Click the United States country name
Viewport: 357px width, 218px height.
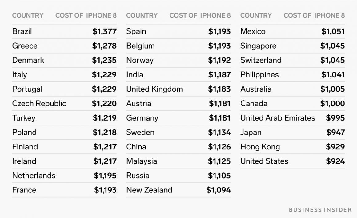click(x=264, y=161)
